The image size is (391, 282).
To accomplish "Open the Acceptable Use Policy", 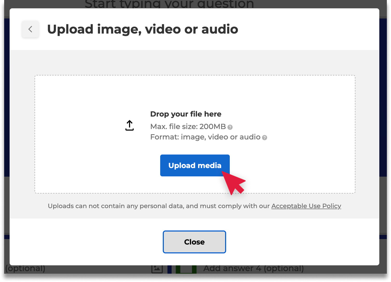I will pos(306,206).
